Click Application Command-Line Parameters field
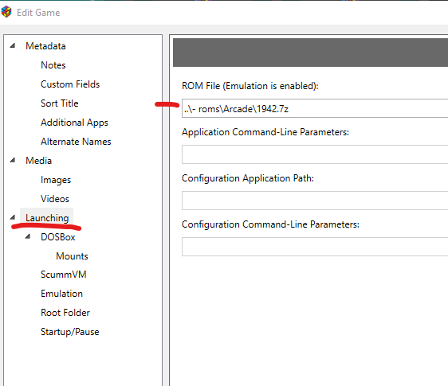The width and height of the screenshot is (448, 386). pos(315,154)
